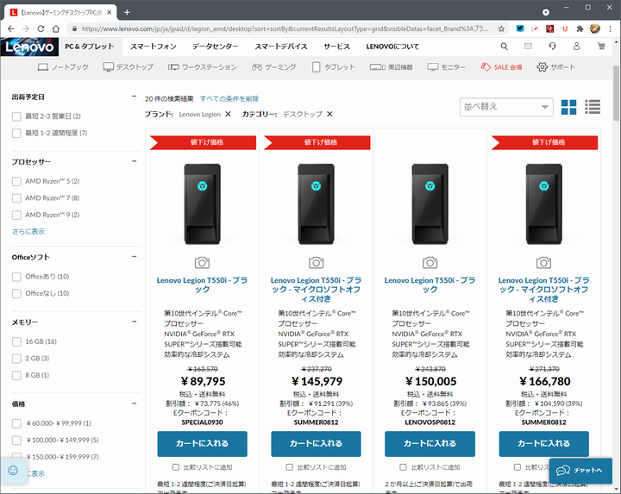Check 16 GB memory filter
This screenshot has height=494, width=621.
16,341
